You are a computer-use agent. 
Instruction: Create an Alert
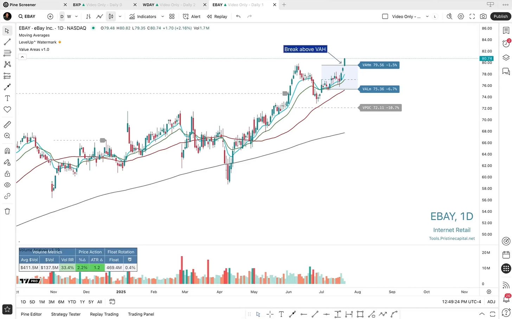click(192, 16)
